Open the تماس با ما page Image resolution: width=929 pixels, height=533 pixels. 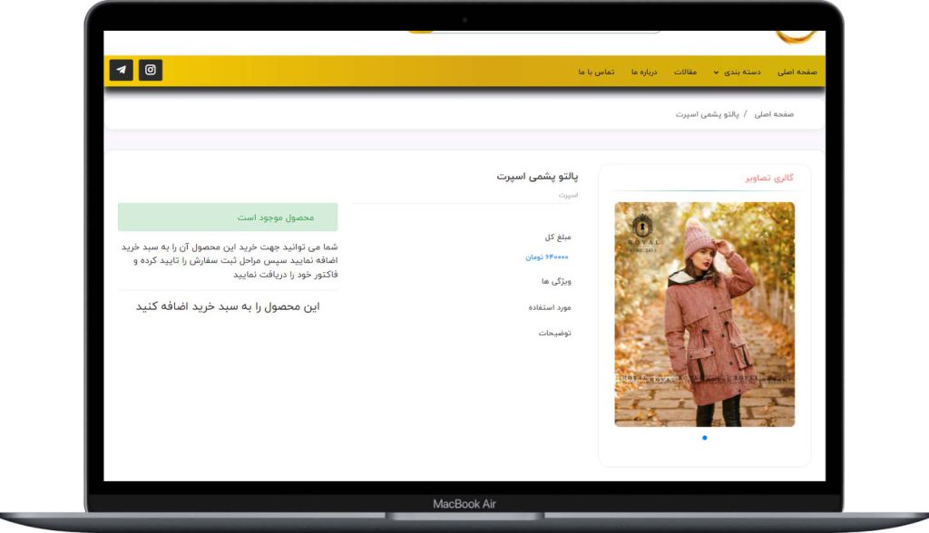pos(596,72)
